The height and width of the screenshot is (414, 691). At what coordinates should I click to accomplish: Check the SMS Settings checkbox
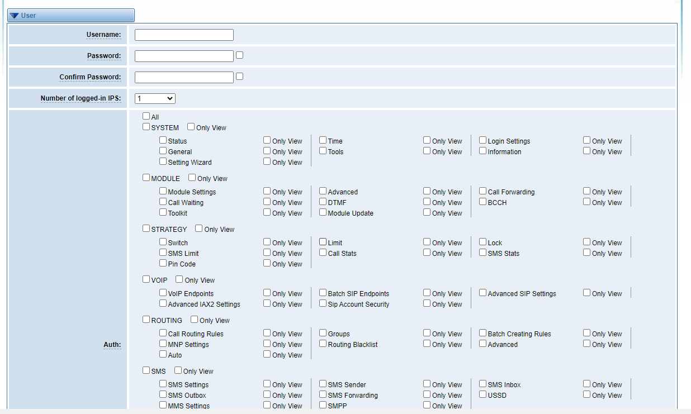[163, 384]
